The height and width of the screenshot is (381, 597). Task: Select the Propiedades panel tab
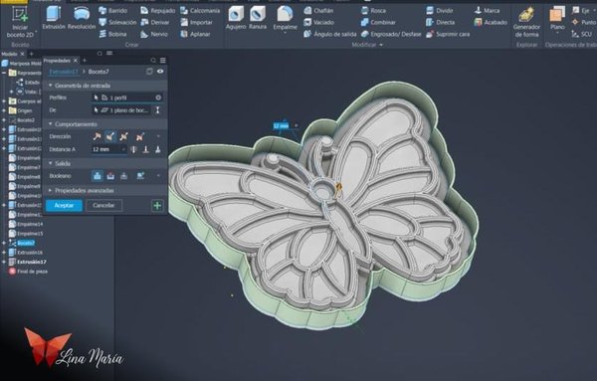click(x=57, y=61)
